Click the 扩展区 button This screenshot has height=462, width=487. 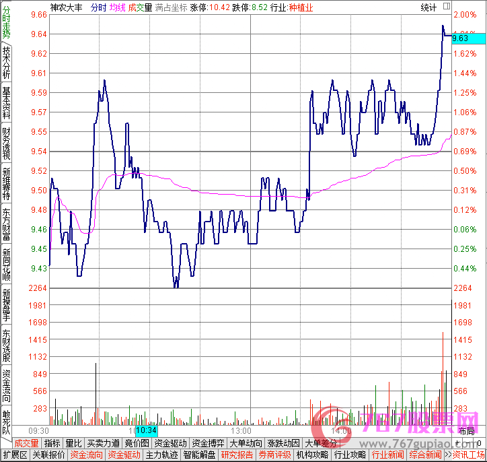tap(15, 455)
